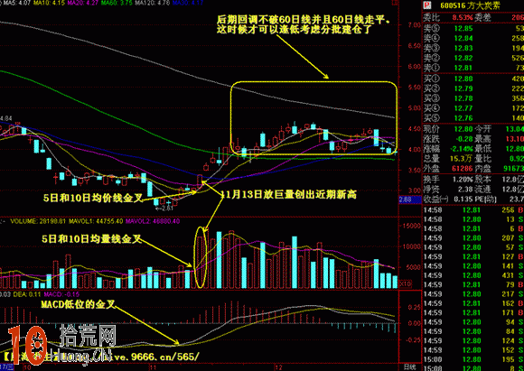Screen dimensions: 524x371
Task: Select the 14:59 tick with volume 207
Action: 473,238
